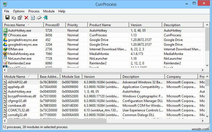Viewport: 212px width, 132px height.
Task: Click the memory dump chip icon
Action: click(x=39, y=18)
